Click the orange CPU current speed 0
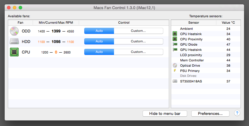The image size is (249, 126). (56, 52)
